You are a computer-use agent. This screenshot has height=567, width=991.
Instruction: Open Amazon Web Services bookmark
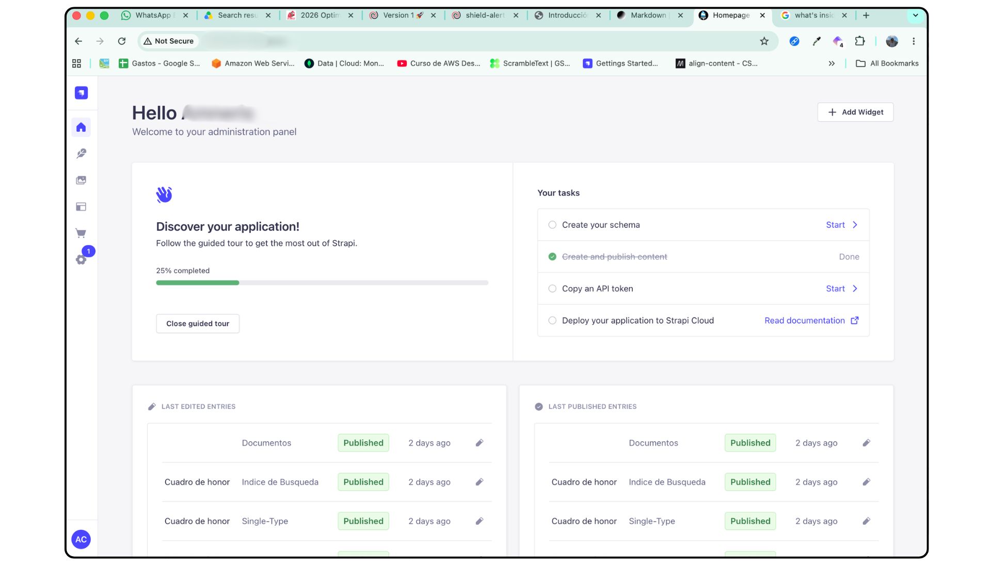coord(253,63)
